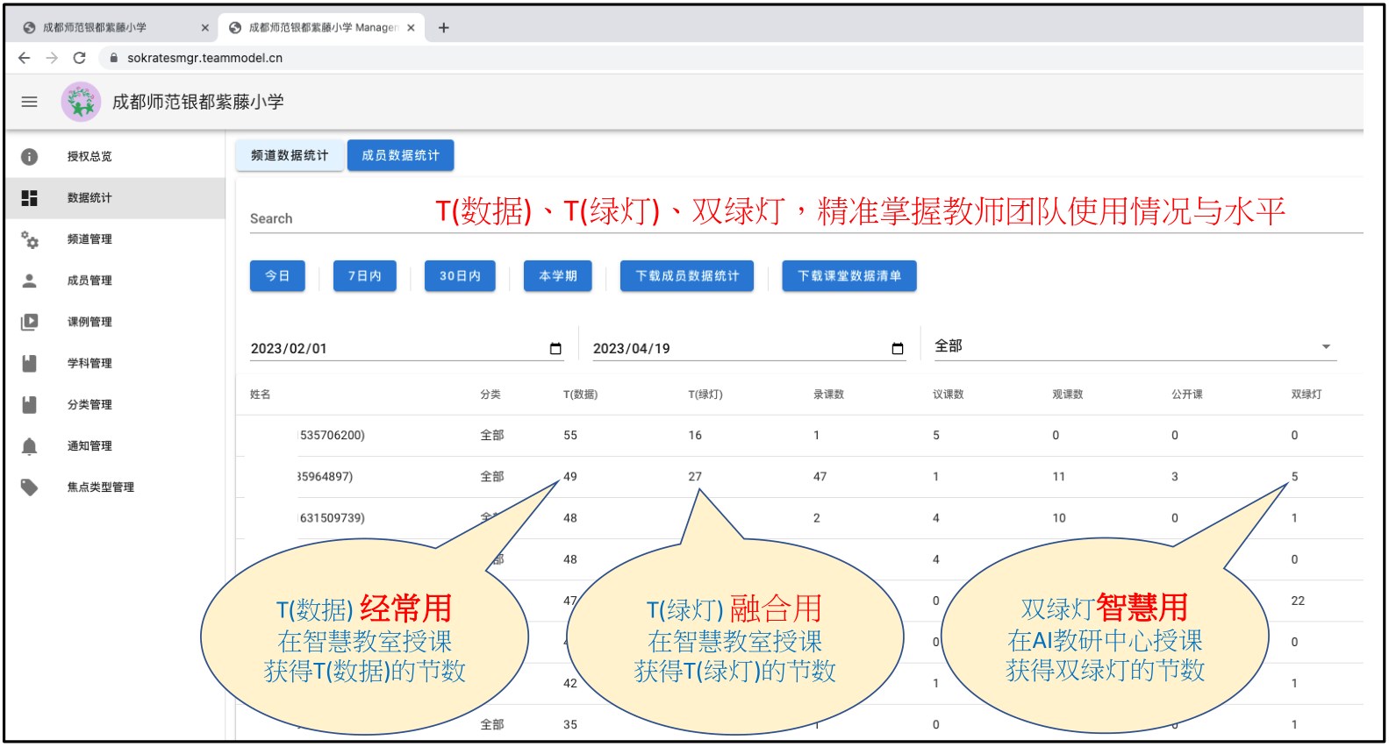Click the 焦点类型管理 tag icon

click(x=29, y=487)
